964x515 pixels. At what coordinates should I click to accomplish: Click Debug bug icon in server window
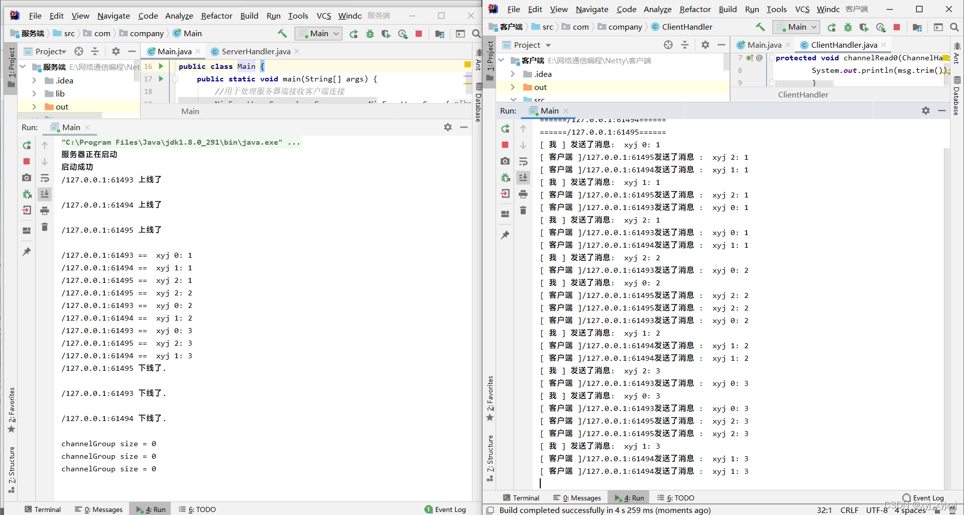[x=370, y=34]
